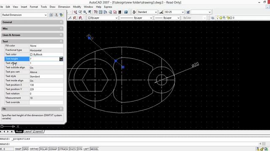Open the Dimension menu
Image resolution: width=270 pixels, height=151 pixels.
[x=64, y=7]
